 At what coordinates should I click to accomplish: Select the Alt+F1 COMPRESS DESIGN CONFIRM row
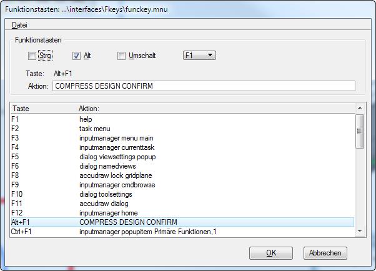coord(182,222)
